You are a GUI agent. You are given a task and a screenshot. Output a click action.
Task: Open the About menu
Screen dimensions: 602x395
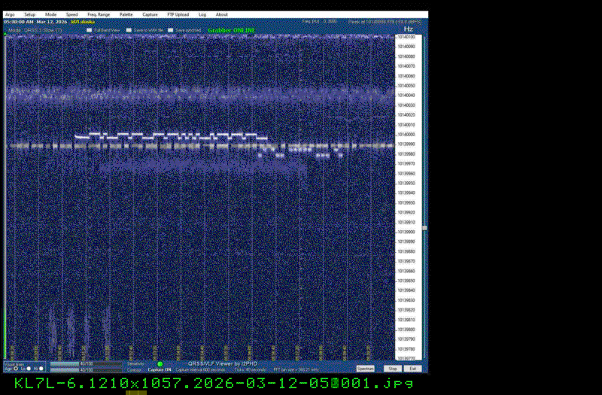click(222, 14)
